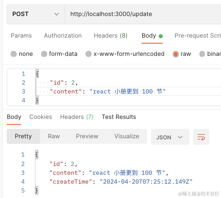View response Headers (7) tab

(x=77, y=117)
